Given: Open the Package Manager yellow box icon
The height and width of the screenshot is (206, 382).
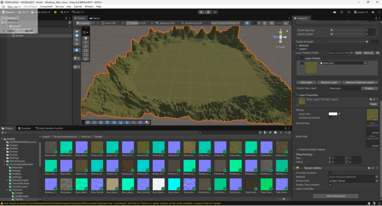Looking at the screenshot, I should point(55,12).
